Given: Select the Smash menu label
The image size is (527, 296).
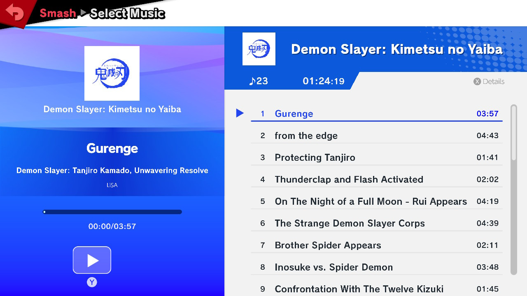Looking at the screenshot, I should coord(58,13).
